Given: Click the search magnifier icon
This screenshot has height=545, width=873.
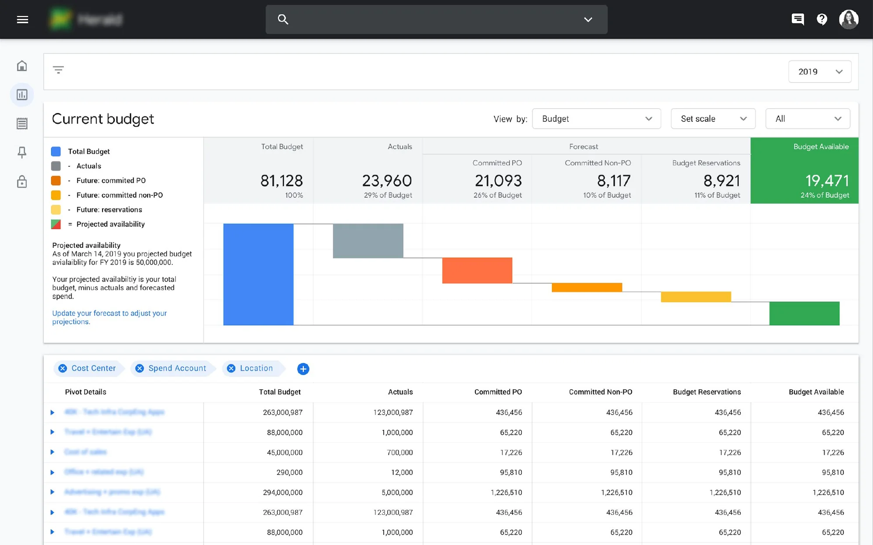Looking at the screenshot, I should pyautogui.click(x=283, y=19).
